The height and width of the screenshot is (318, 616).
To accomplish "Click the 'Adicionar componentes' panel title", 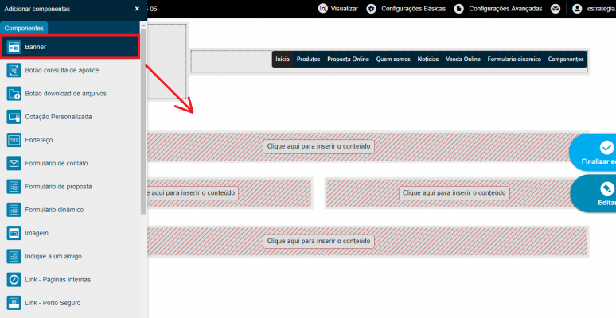I will point(37,9).
